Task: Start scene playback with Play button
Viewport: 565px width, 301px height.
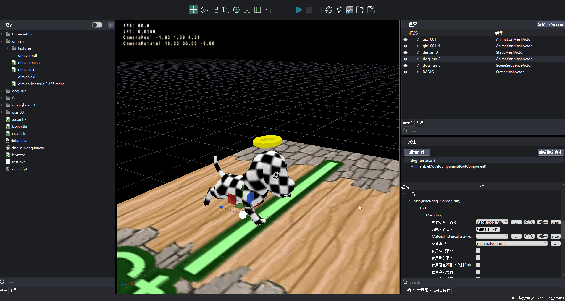Action: [x=299, y=10]
